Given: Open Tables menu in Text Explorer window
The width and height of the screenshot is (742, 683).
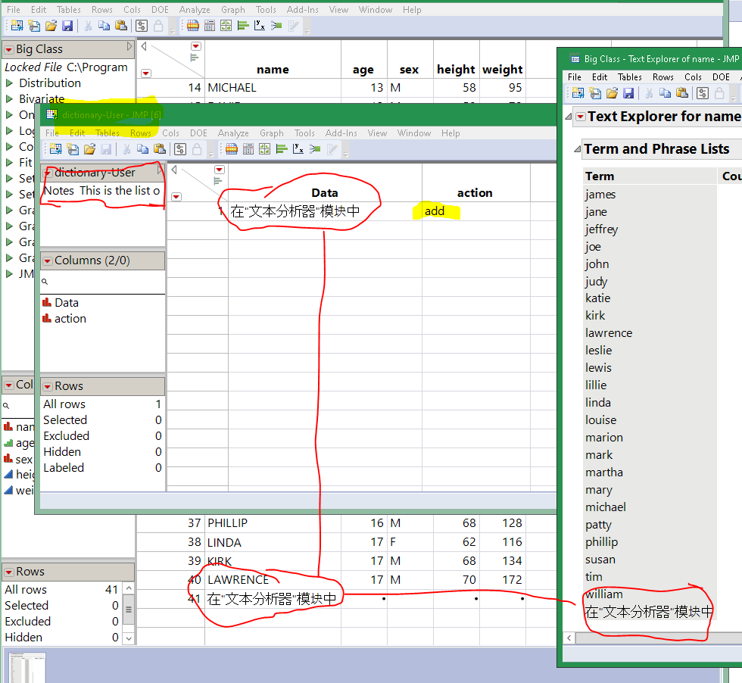Looking at the screenshot, I should [x=629, y=76].
